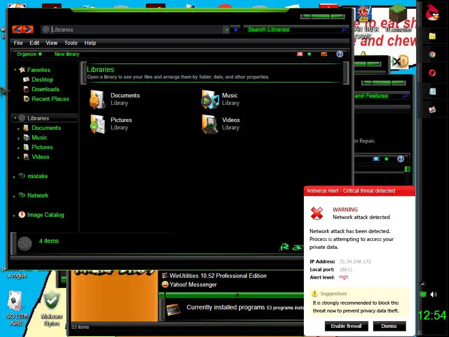Open file explorer folder icon in side taskbar
The image size is (449, 337).
pos(432,36)
